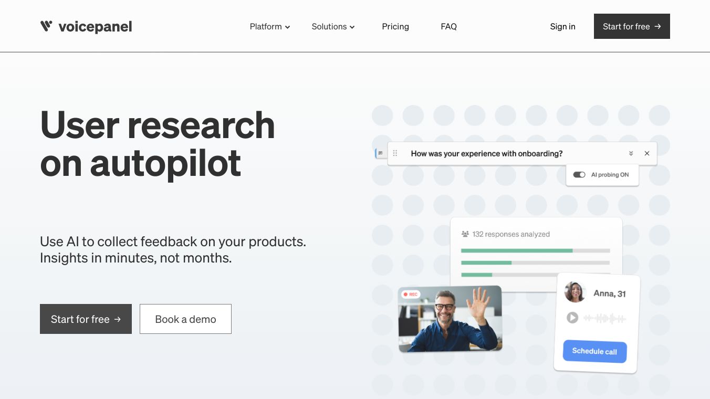Viewport: 710px width, 399px height.
Task: Click the first, longest green response bar
Action: pyautogui.click(x=517, y=251)
